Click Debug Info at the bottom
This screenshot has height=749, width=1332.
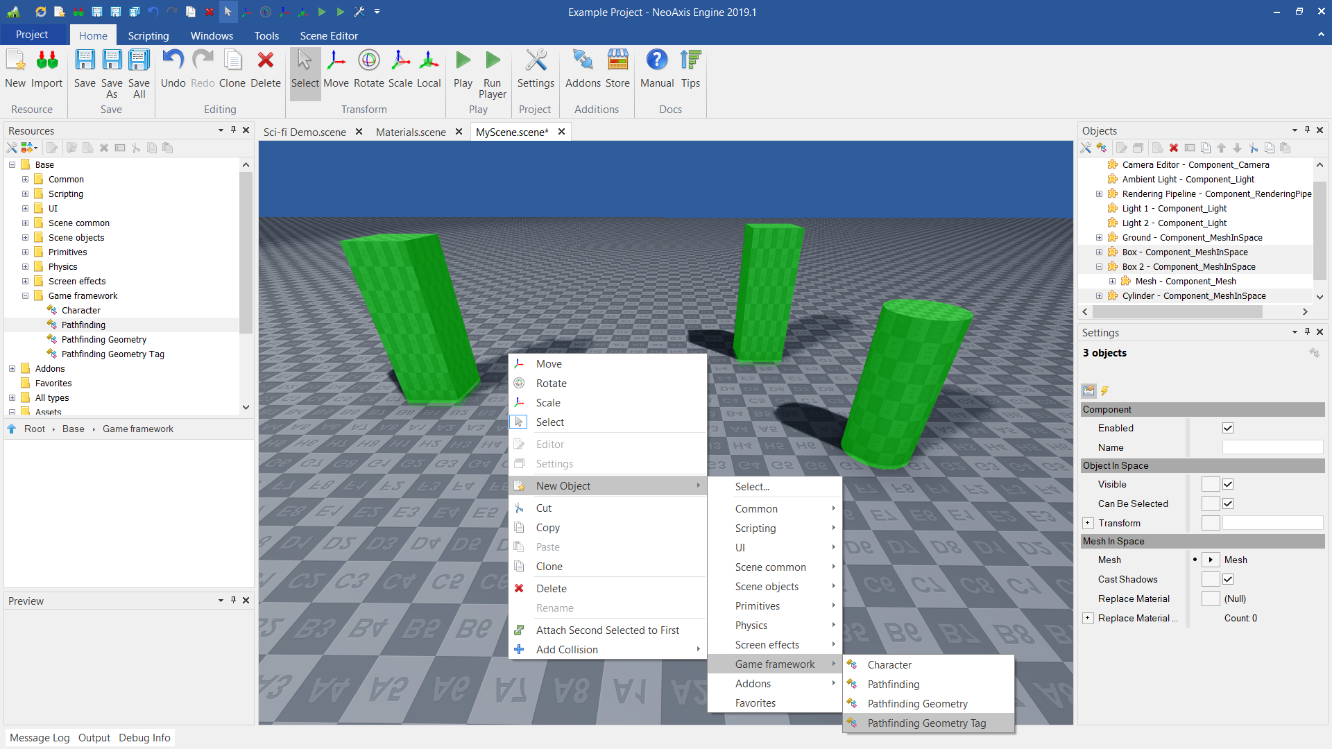144,737
